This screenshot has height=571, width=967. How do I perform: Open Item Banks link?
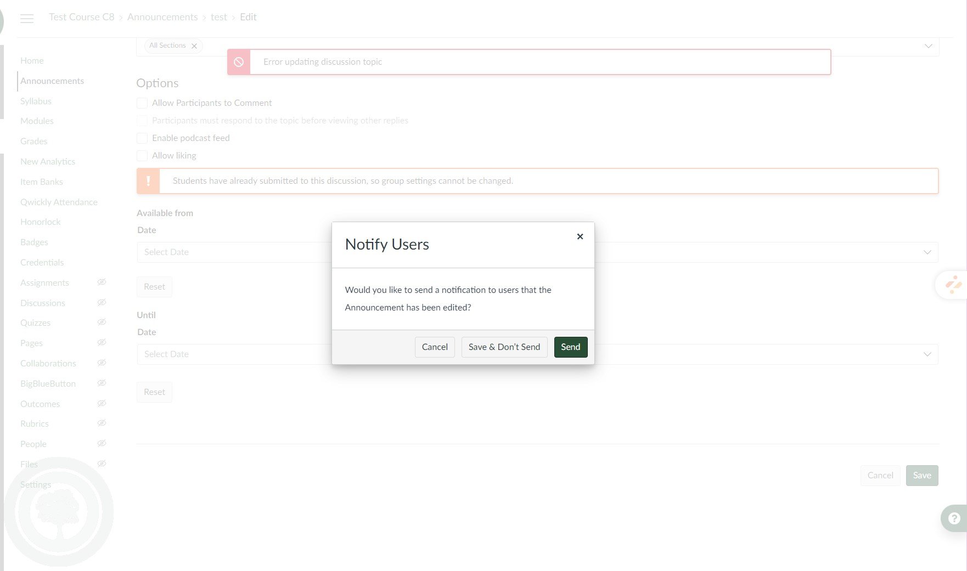pos(42,182)
